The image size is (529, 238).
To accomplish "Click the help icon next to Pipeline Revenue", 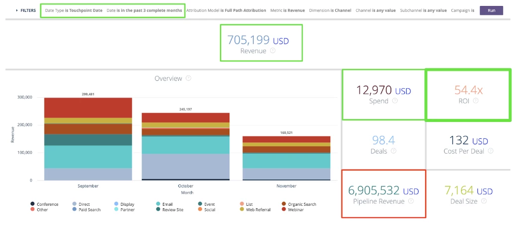I will [x=411, y=201].
